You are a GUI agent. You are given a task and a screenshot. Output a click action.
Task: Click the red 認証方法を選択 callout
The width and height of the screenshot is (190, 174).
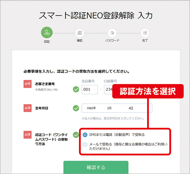coord(148,91)
